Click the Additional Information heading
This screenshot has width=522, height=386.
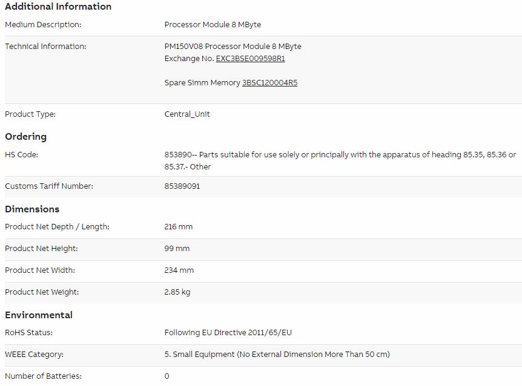click(x=58, y=7)
